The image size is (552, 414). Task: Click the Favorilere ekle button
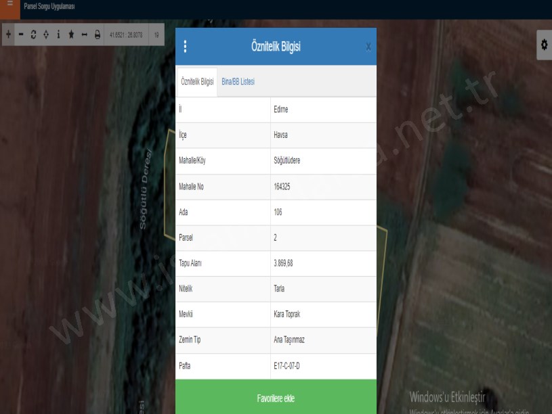pyautogui.click(x=276, y=398)
